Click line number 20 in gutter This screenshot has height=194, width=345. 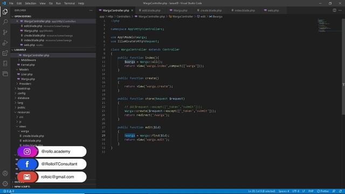[103, 99]
